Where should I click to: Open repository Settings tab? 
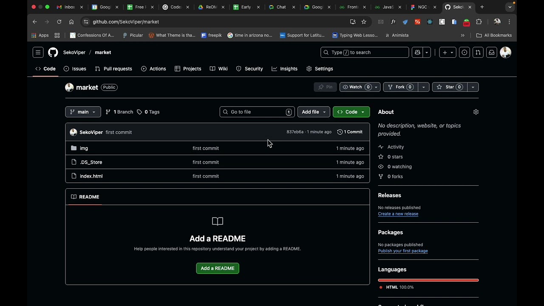(x=320, y=69)
